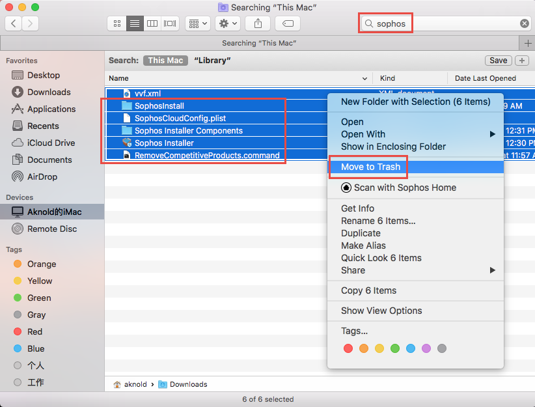The image size is (535, 407).
Task: Click the back navigation arrow
Action: pos(12,23)
